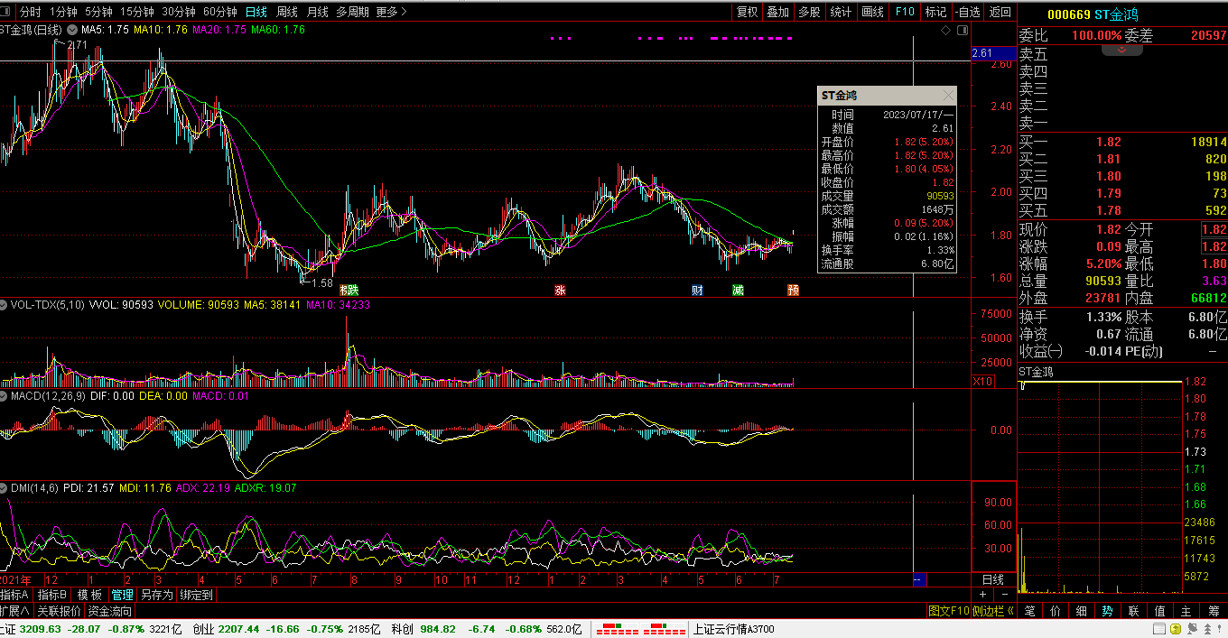1228x638 pixels.
Task: Close the ST金鸿 data tooltip window
Action: coord(947,95)
